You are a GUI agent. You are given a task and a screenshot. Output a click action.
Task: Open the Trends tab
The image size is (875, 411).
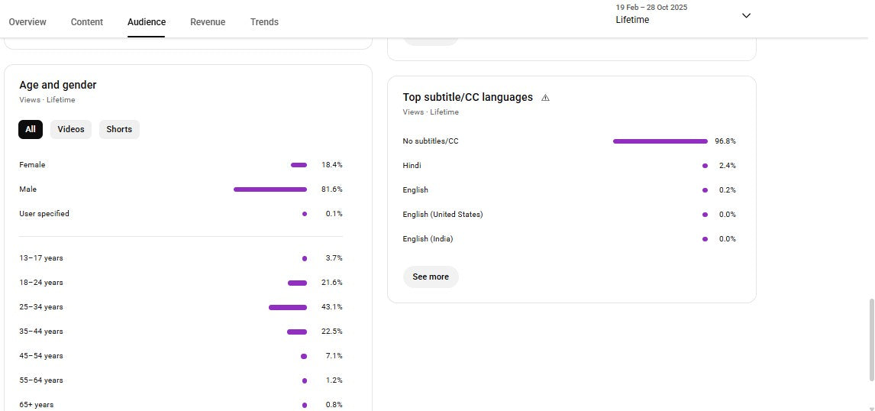pos(264,22)
